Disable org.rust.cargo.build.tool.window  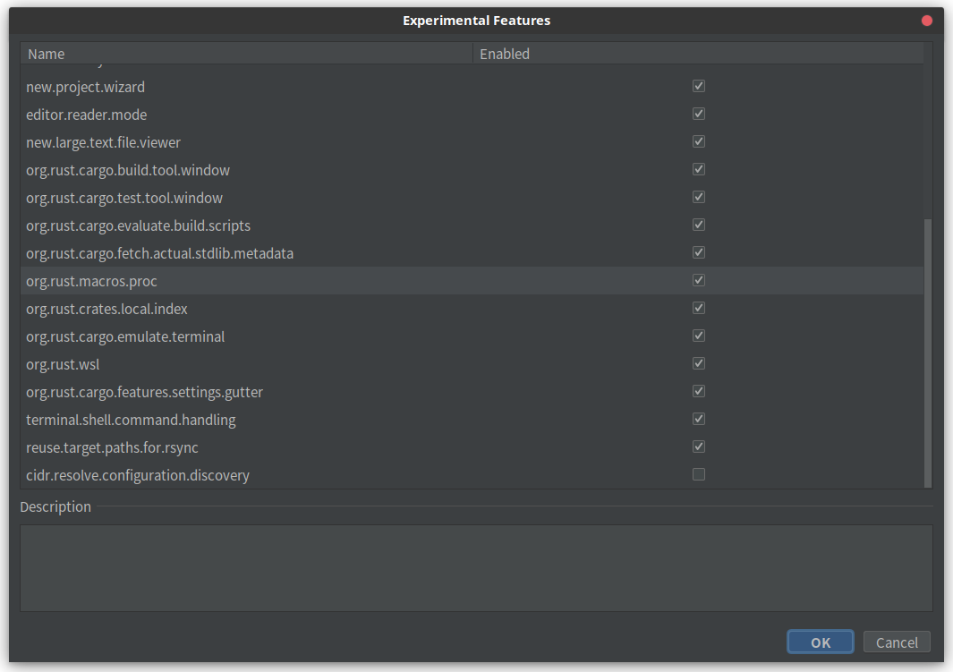click(x=698, y=168)
